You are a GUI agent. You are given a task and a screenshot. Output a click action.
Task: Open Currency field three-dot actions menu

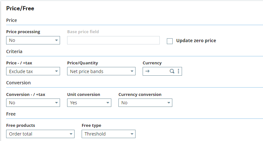178,71
